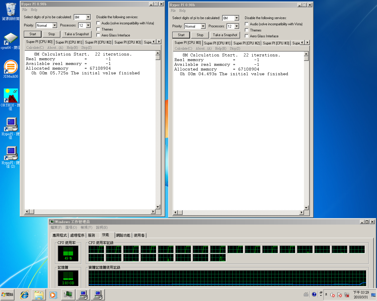This screenshot has width=377, height=301.
Task: Click scroll down arrow in right Hyper PI log
Action: [306, 208]
